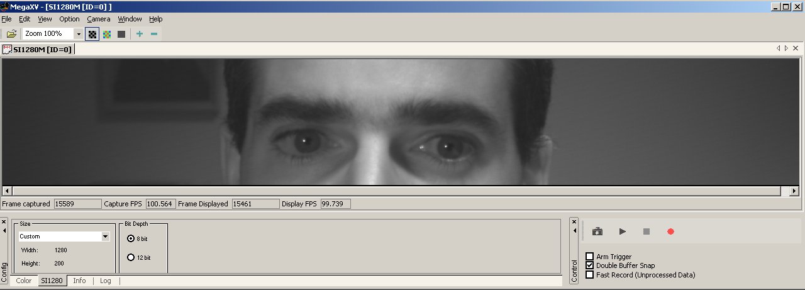This screenshot has width=805, height=290.
Task: Maximize the MegaXV window
Action: pyautogui.click(x=786, y=7)
